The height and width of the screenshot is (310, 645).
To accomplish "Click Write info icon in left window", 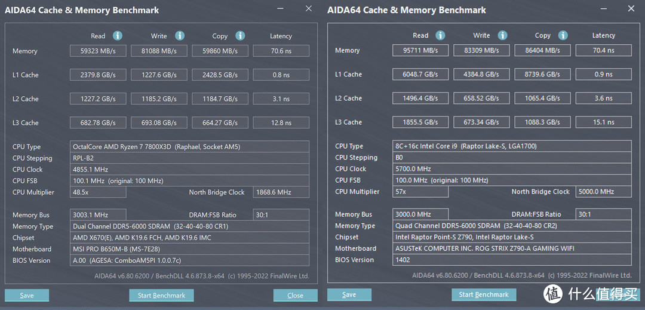I will tap(180, 36).
